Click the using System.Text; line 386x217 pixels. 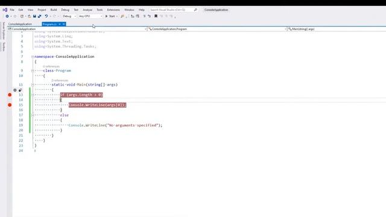pos(54,42)
